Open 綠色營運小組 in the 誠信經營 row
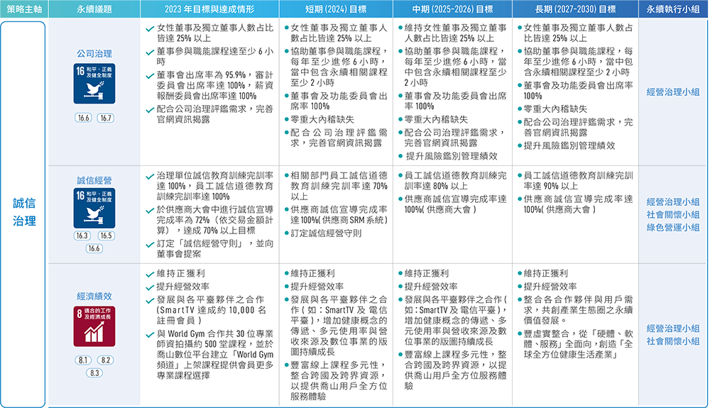This screenshot has height=408, width=710. click(x=673, y=227)
